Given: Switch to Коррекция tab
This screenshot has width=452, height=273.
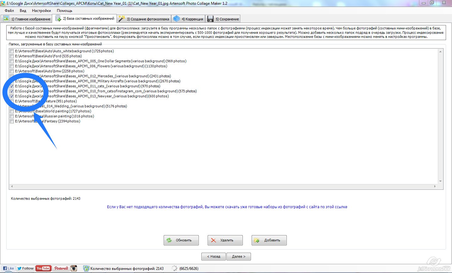Looking at the screenshot, I should point(188,19).
